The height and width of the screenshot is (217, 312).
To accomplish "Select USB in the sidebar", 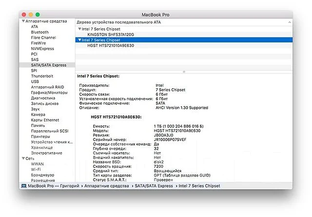I will 35,81.
